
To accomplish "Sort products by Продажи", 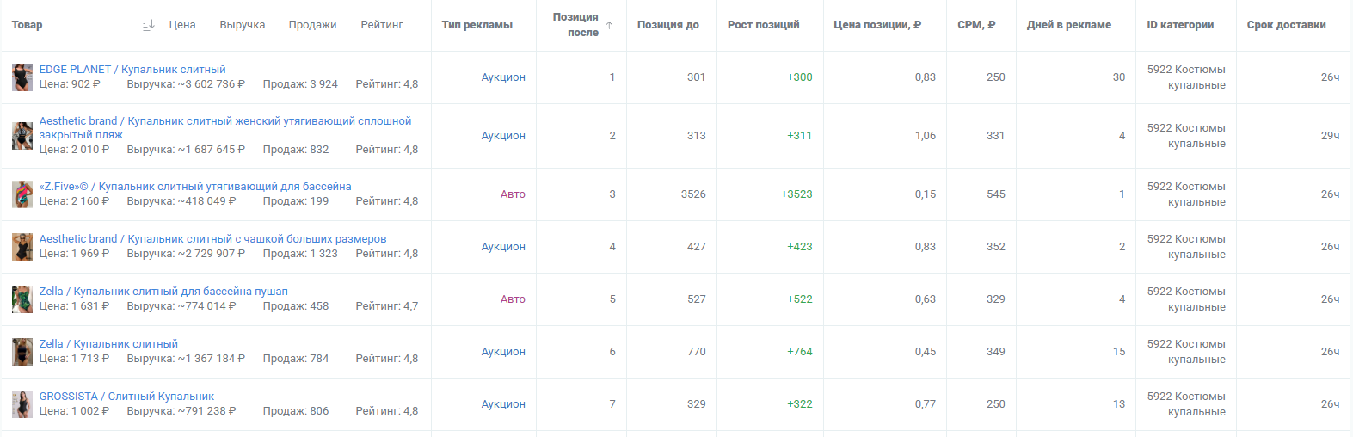I will click(x=313, y=25).
